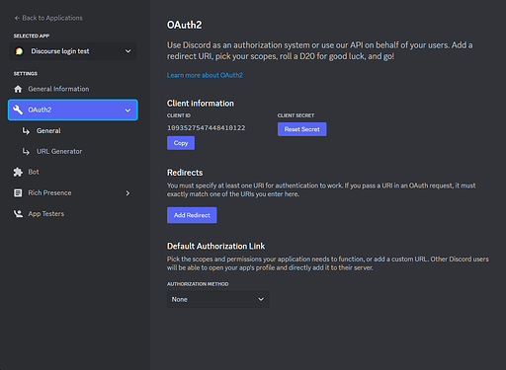Viewport: 506px width, 370px height.
Task: Click the OAuth2 page title
Action: pyautogui.click(x=185, y=25)
